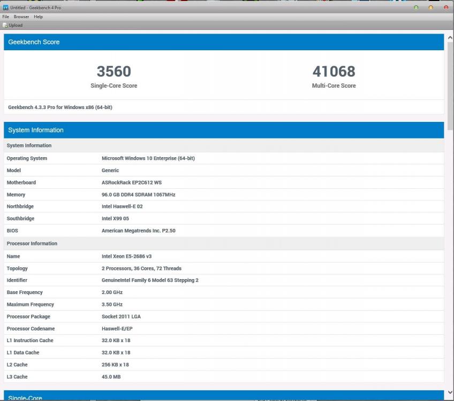454x401 pixels.
Task: Click the red close window button
Action: tap(446, 7)
